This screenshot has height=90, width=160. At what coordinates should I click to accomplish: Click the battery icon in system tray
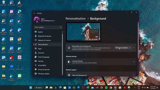148,87
